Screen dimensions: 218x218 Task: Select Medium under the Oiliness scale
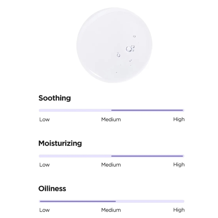(x=111, y=210)
